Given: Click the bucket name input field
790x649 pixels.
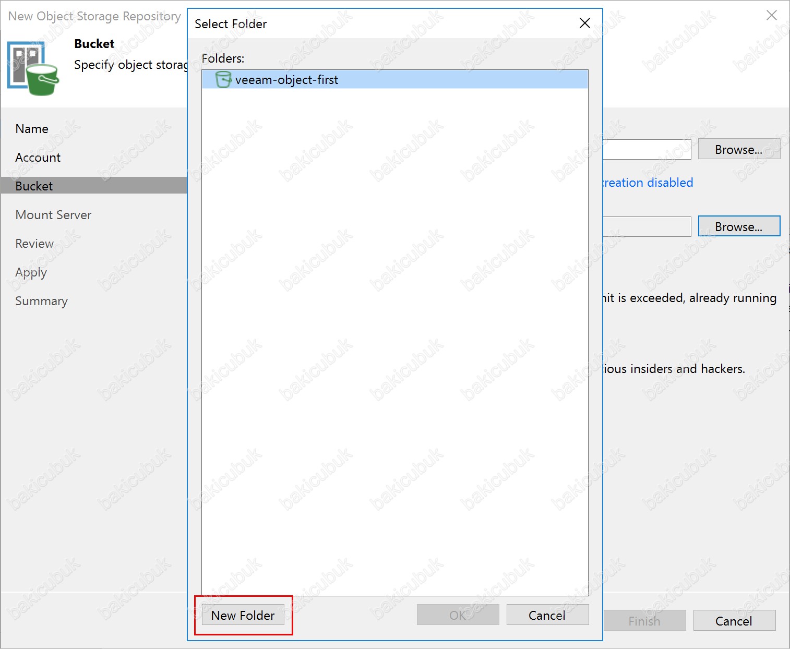Looking at the screenshot, I should tap(647, 150).
